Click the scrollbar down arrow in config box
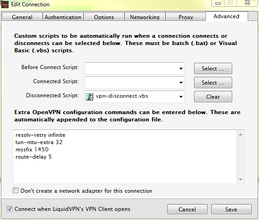Viewport: 259px width, 220px height. (x=240, y=180)
